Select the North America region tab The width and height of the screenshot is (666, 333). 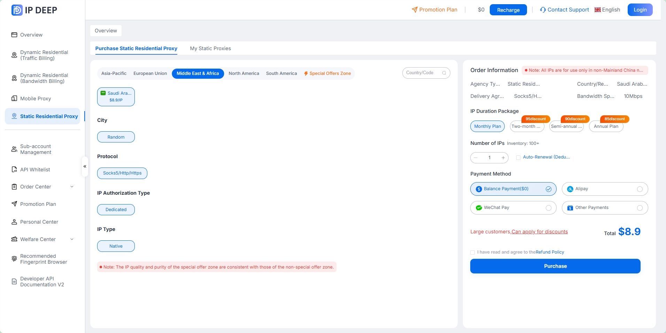click(x=244, y=73)
